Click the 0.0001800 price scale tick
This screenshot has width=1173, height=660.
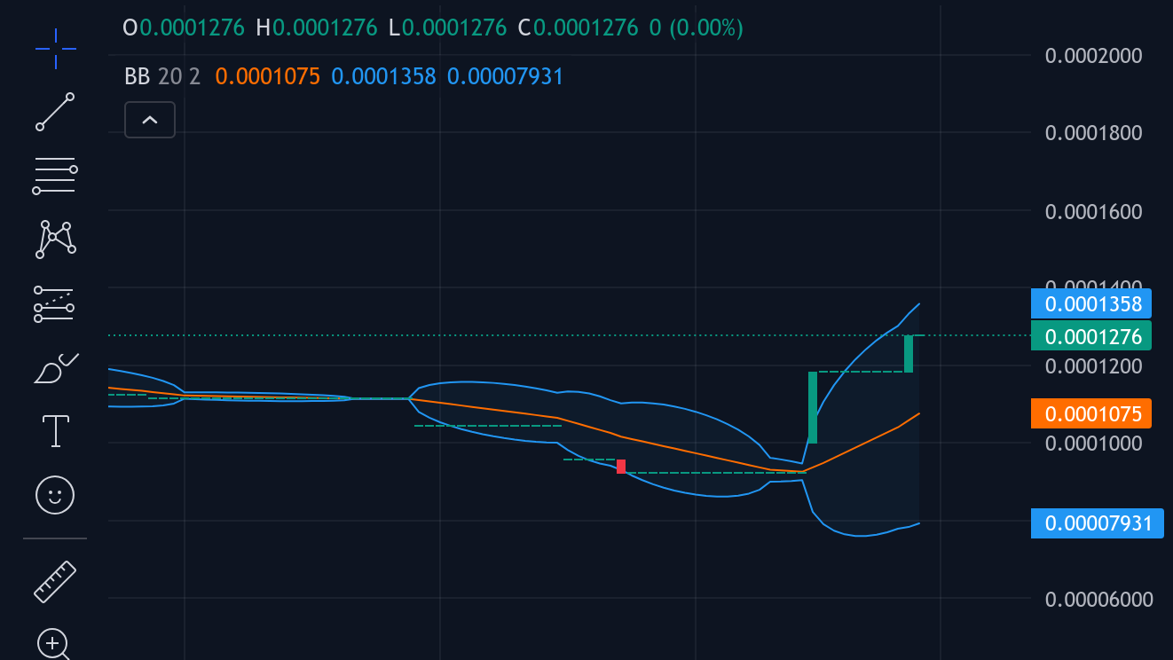point(1093,133)
